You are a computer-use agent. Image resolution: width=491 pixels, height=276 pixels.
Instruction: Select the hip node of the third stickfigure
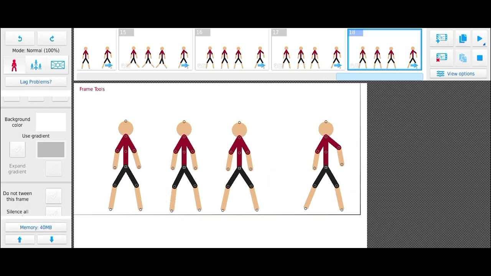[239, 168]
